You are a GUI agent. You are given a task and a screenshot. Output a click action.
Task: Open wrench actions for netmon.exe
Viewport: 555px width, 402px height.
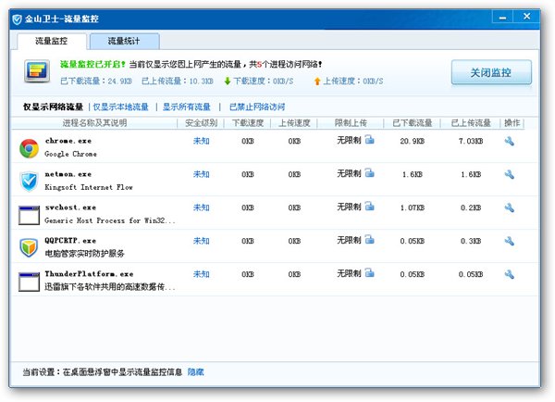click(510, 174)
